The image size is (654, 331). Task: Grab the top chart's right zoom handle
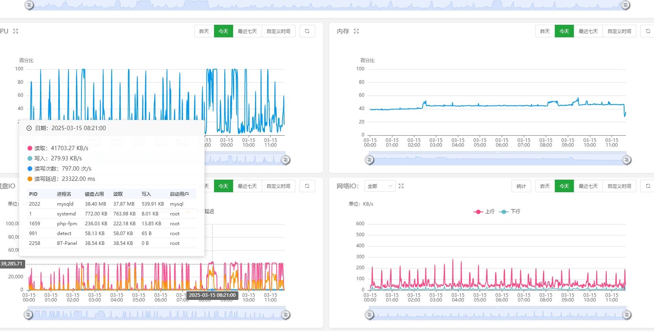click(x=625, y=5)
